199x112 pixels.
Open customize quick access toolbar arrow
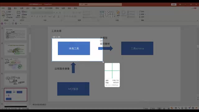click(21, 24)
